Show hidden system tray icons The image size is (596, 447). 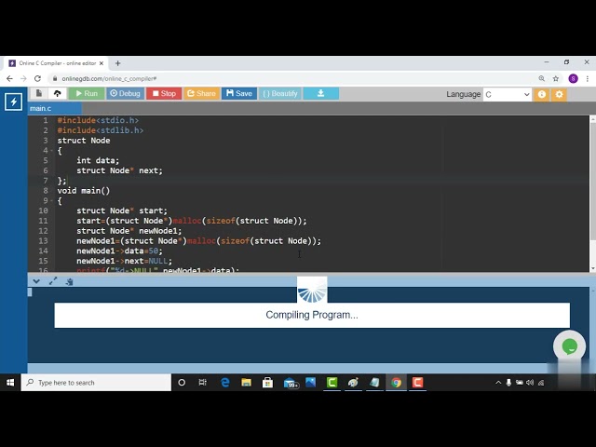(498, 383)
